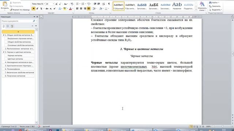Switch to Print Layout view in status bar
This screenshot has height=131, width=234.
pos(191,127)
